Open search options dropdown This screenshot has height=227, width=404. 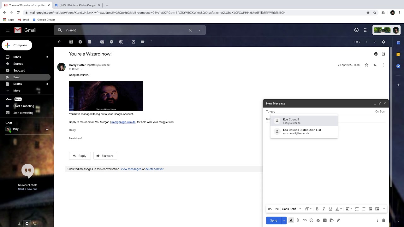pos(199,30)
